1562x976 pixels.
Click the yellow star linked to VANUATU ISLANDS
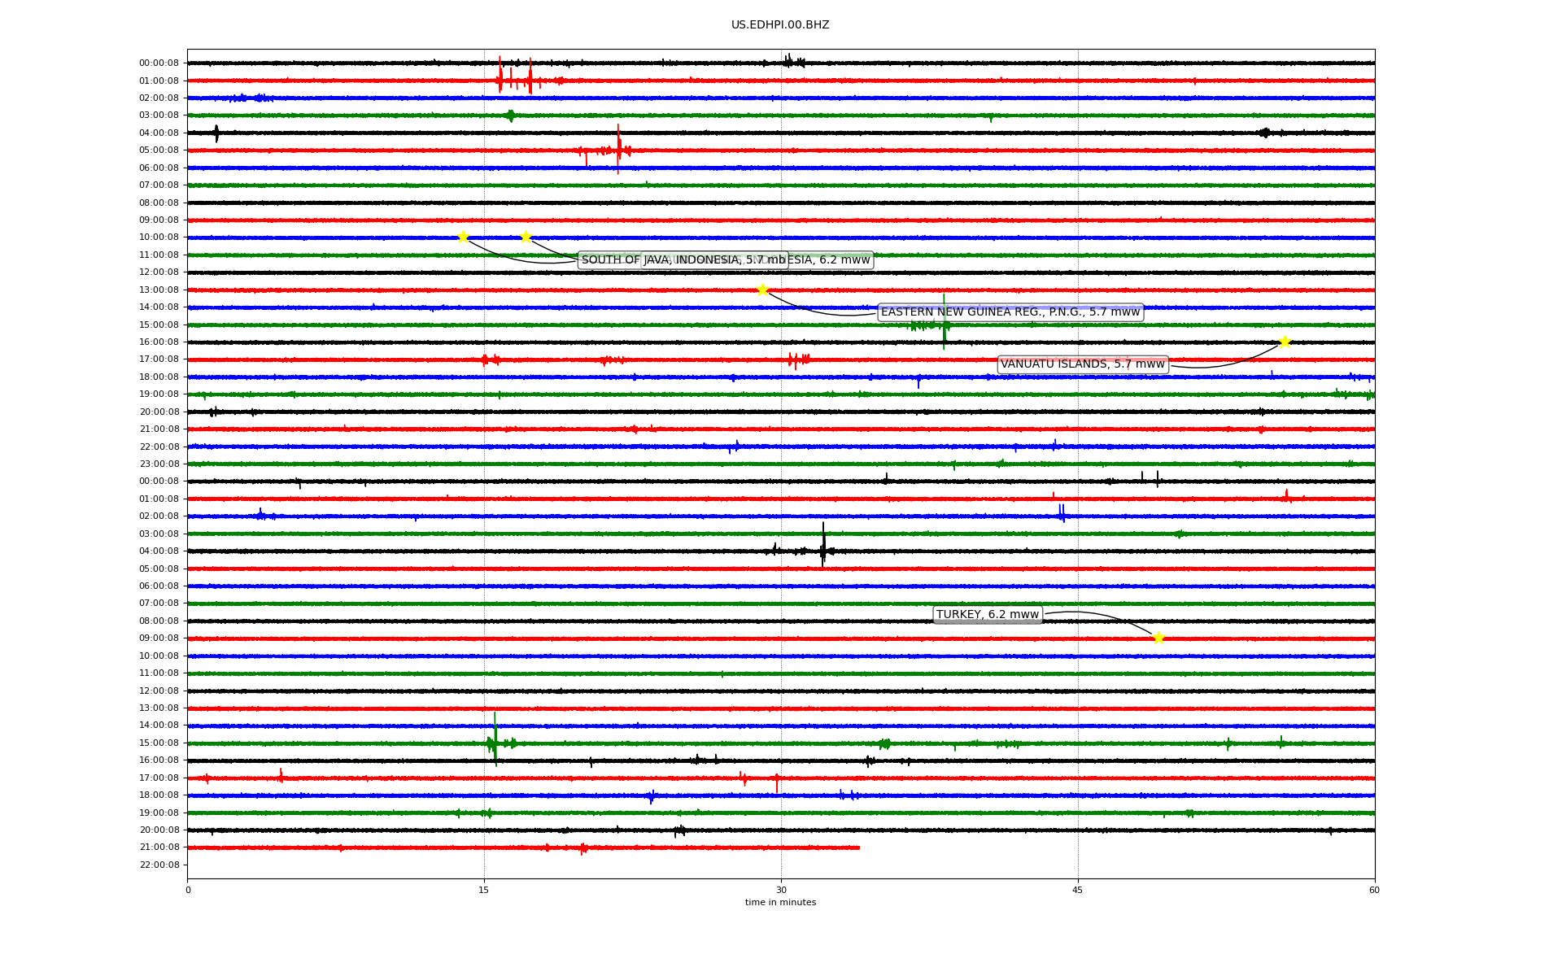[1285, 342]
